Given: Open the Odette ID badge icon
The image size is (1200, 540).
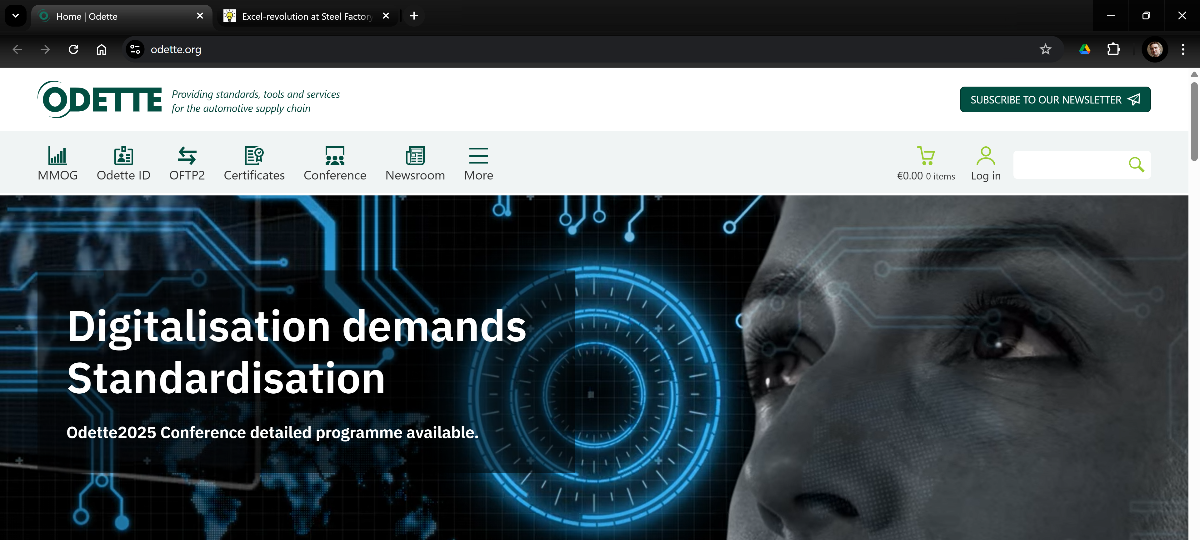Looking at the screenshot, I should pyautogui.click(x=123, y=156).
